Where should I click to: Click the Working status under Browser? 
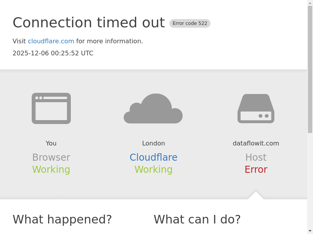[x=51, y=170]
